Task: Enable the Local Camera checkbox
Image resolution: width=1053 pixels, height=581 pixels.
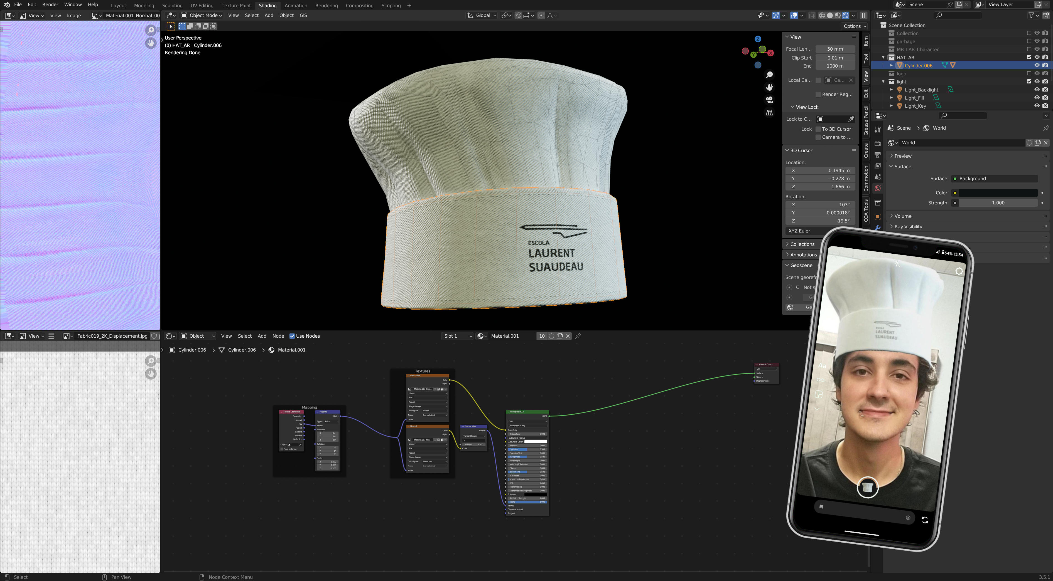Action: point(818,80)
